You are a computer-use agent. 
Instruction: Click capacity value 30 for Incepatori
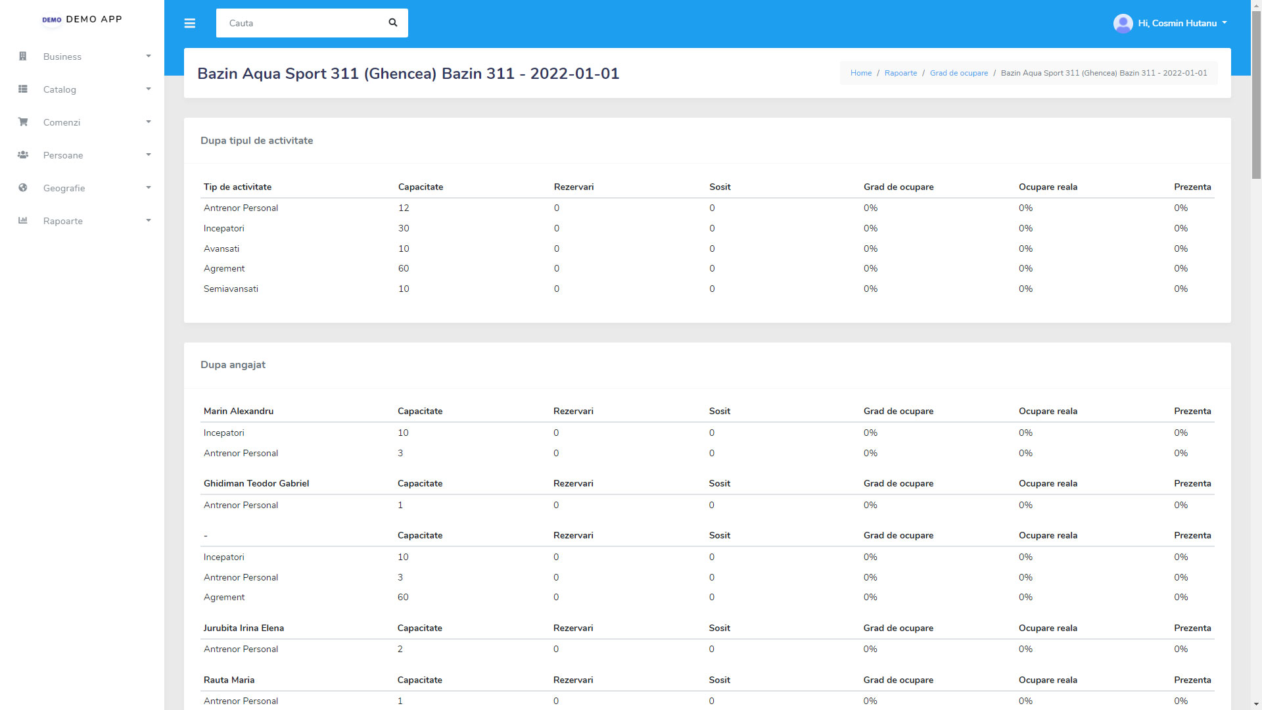(404, 228)
